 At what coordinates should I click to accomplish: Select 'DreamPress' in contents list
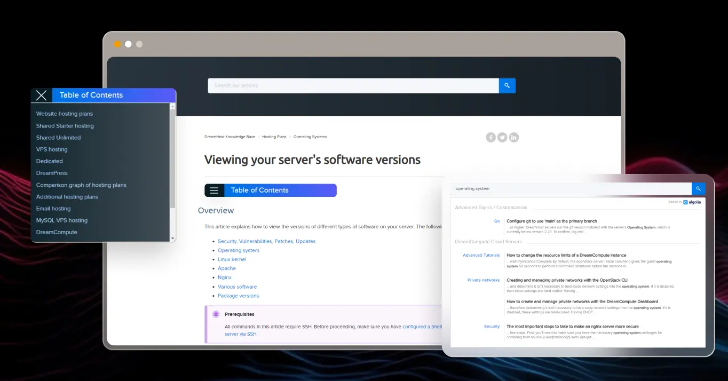pyautogui.click(x=52, y=173)
